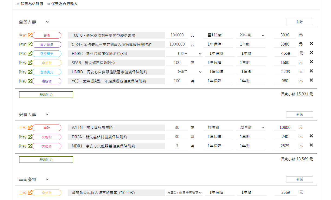The height and width of the screenshot is (200, 331).
Task: Edit the 30 萬 coverage for DR2A rider
Action: point(177,137)
